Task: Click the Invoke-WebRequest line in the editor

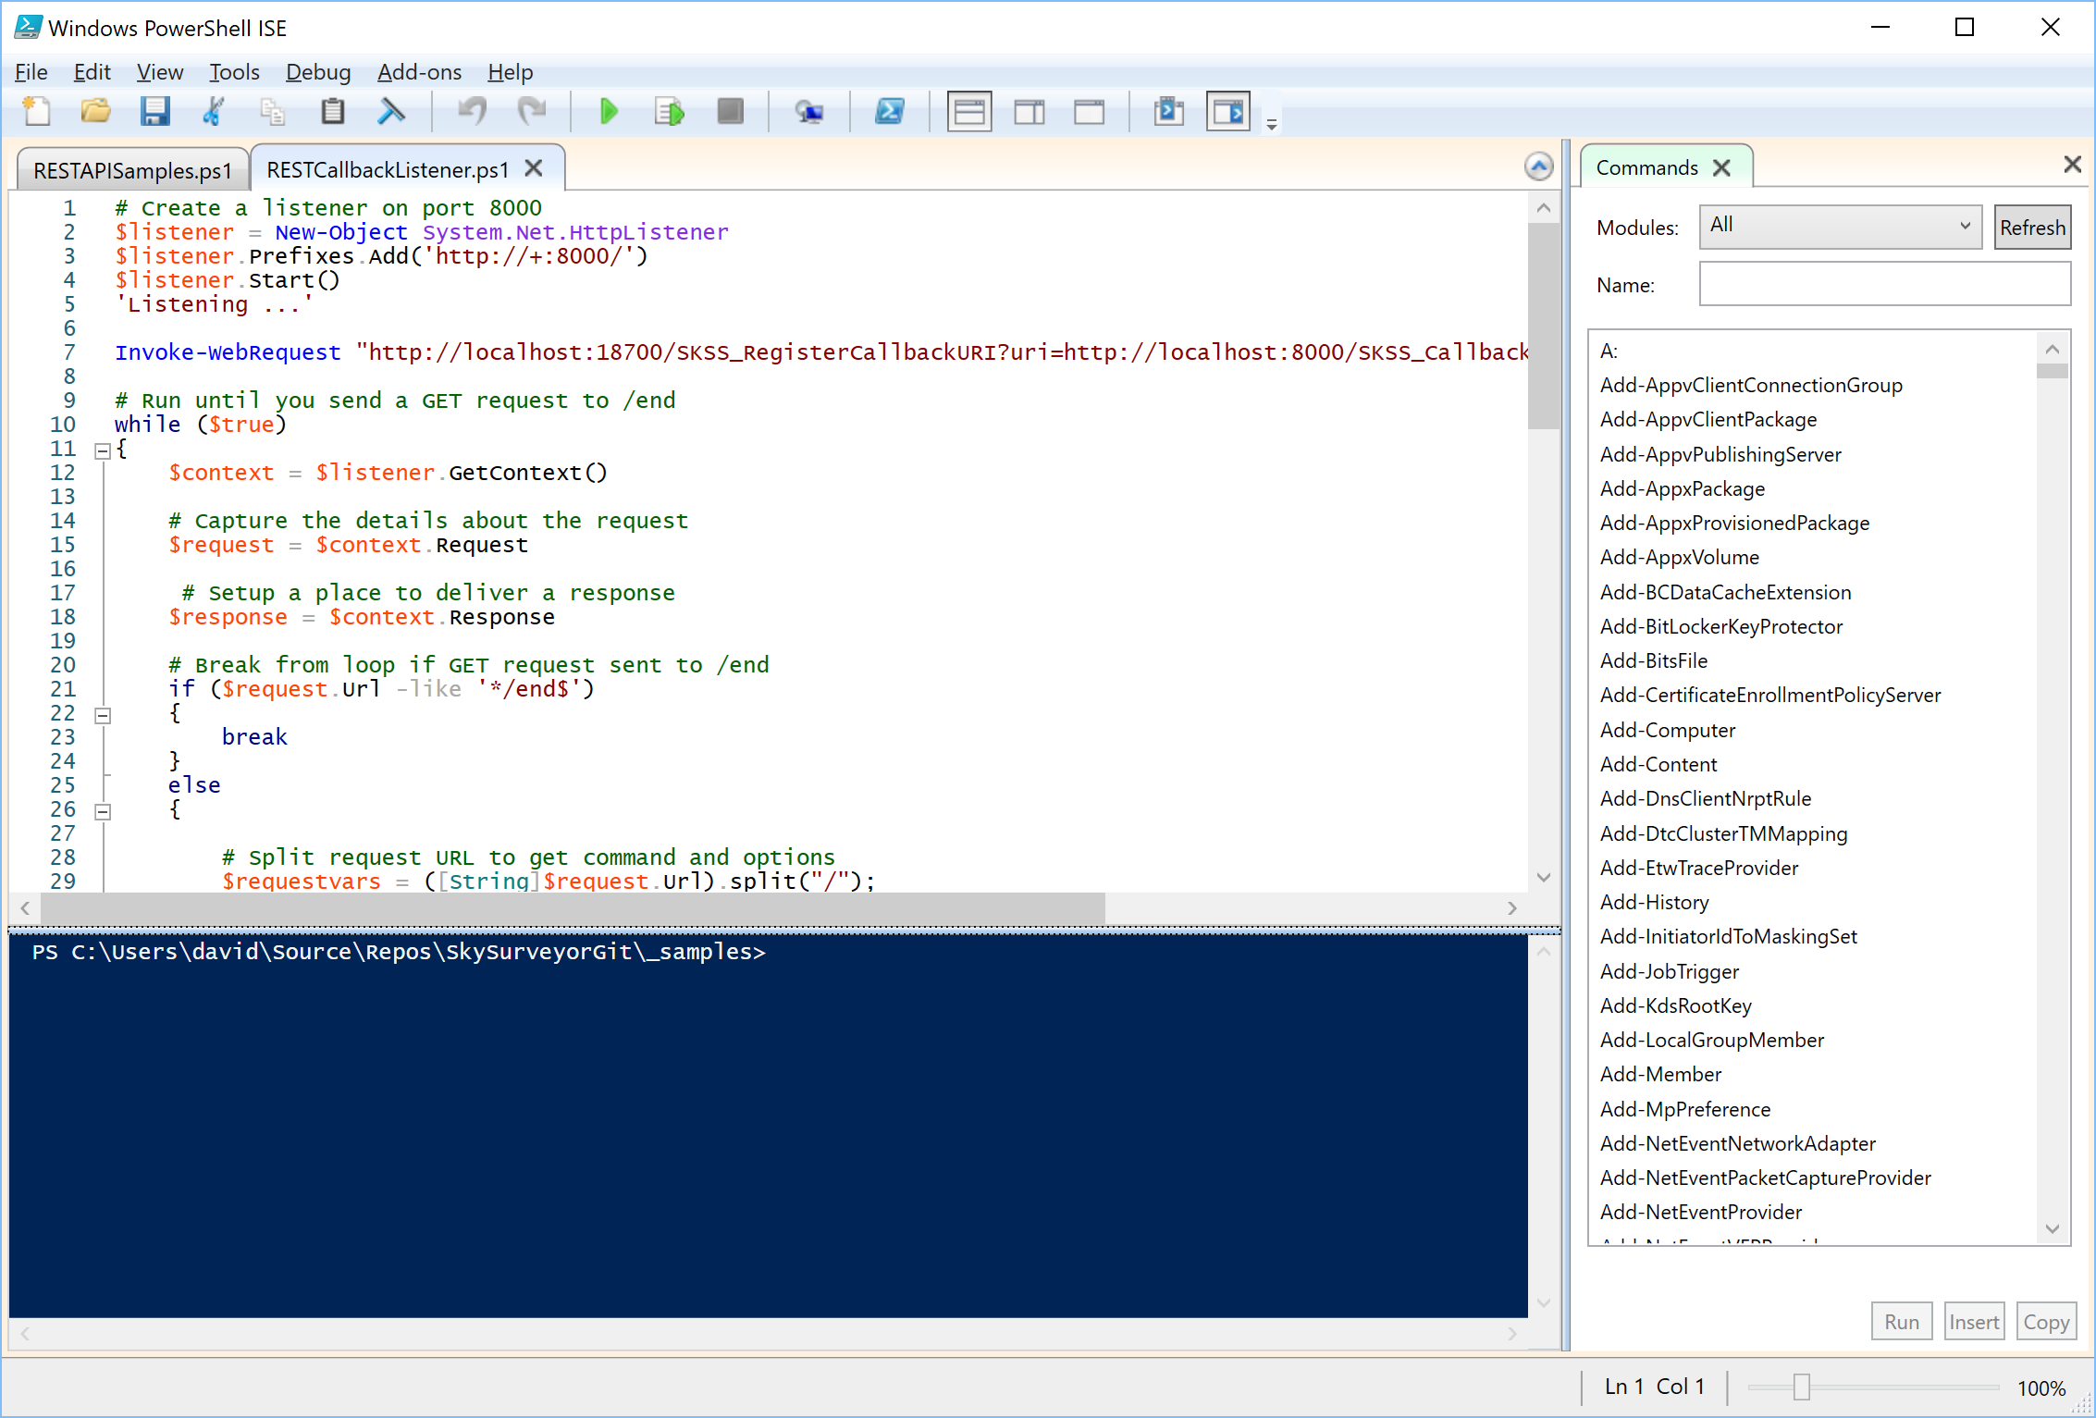Action: click(x=821, y=352)
